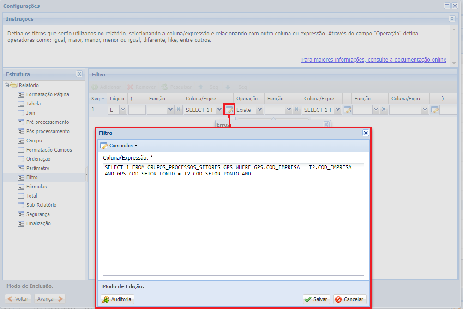The image size is (463, 309).
Task: Select Segurança in the structure tree
Action: 38,214
